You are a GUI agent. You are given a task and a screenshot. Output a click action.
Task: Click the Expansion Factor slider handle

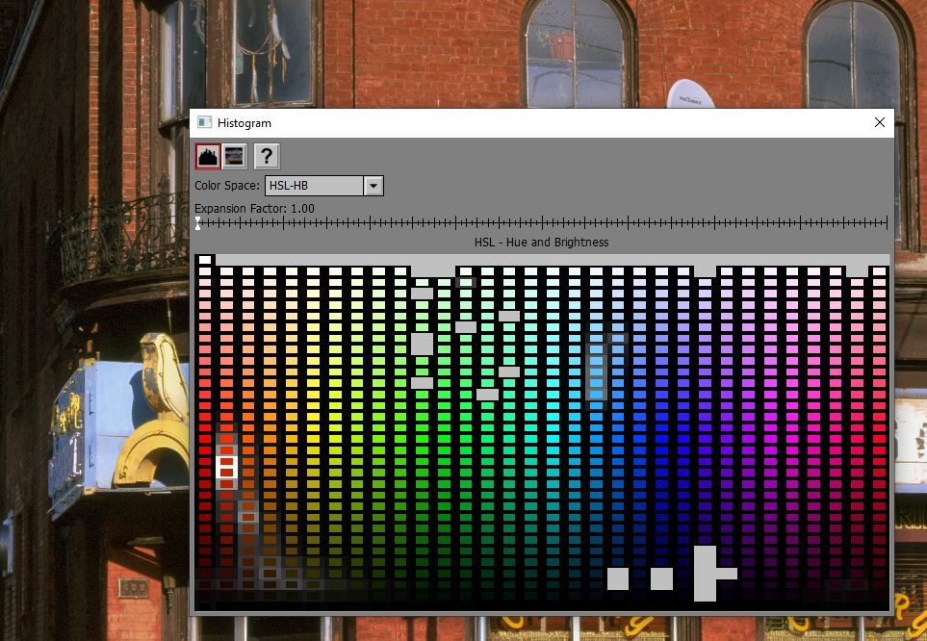pos(198,223)
